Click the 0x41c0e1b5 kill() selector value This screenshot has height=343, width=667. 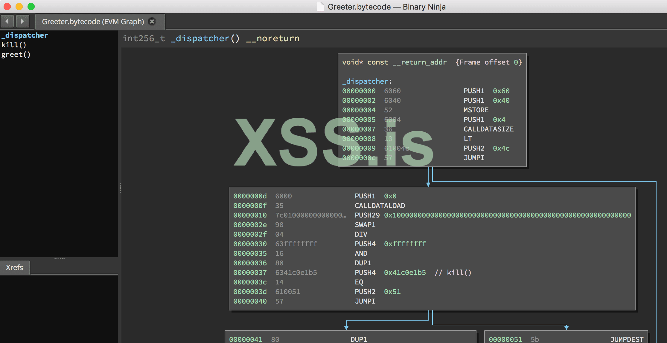[x=405, y=272]
